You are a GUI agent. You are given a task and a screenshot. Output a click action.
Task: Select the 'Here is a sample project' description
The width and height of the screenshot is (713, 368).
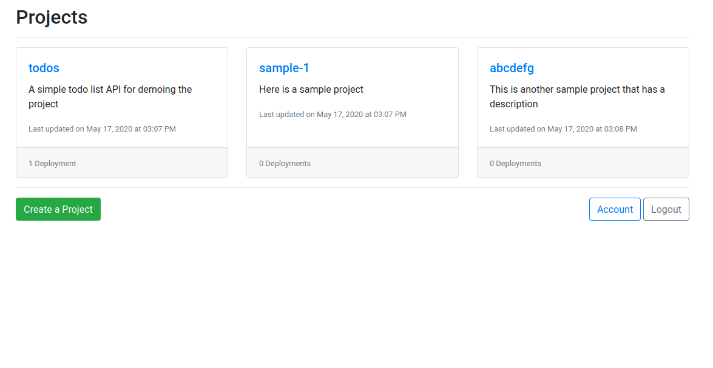[x=311, y=89]
